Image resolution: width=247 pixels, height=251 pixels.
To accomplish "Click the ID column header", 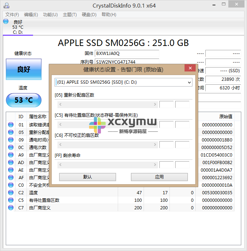I will (x=21, y=117).
